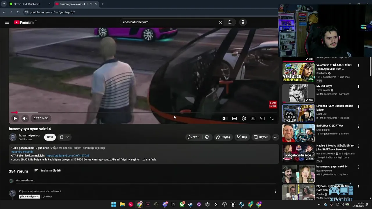Open a new browser tab
This screenshot has height=209, width=372.
(x=103, y=4)
